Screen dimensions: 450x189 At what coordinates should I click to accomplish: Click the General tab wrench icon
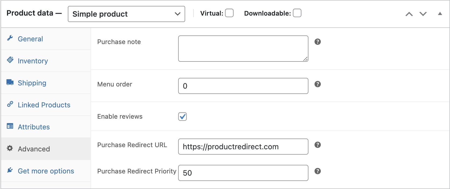click(x=10, y=38)
